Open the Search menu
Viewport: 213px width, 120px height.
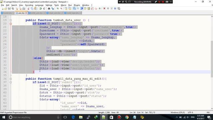coord(14,5)
